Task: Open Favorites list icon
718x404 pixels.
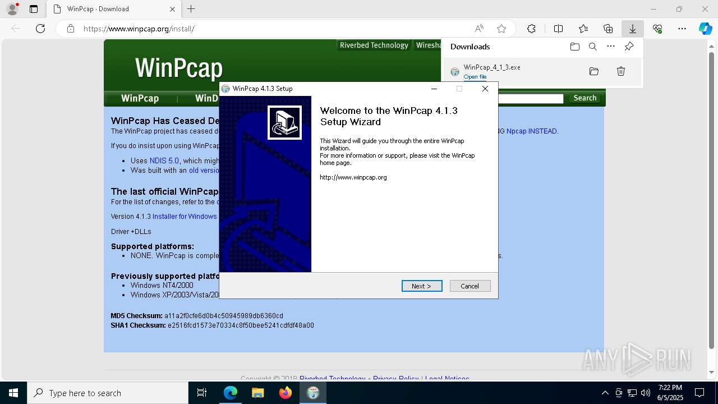Action: coord(583,29)
